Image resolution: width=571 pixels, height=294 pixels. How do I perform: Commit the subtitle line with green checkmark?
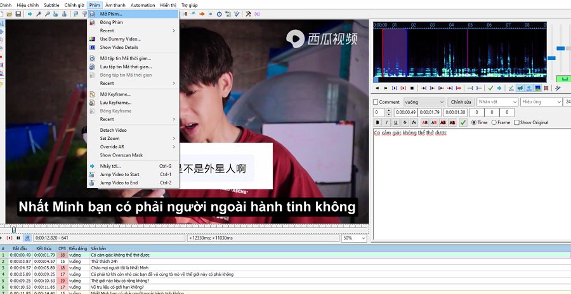[463, 123]
